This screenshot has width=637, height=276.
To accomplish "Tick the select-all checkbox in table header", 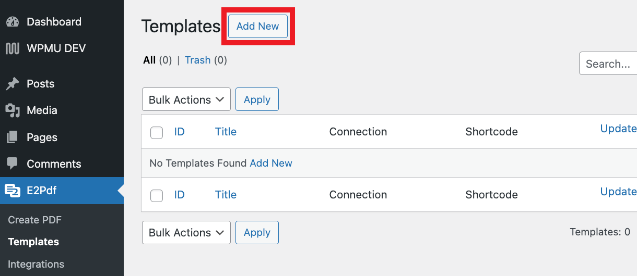I will (x=157, y=133).
